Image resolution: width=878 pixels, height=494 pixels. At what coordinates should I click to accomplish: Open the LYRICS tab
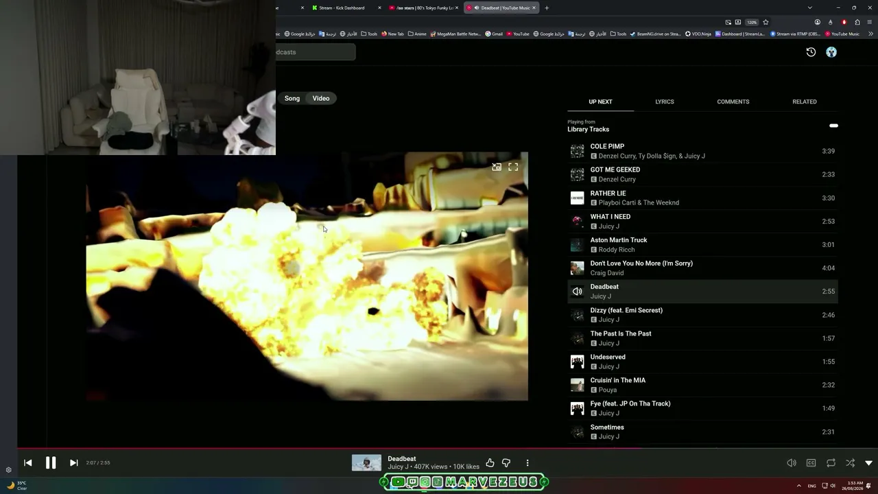[665, 102]
